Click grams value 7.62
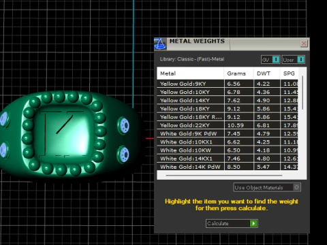 (234, 100)
